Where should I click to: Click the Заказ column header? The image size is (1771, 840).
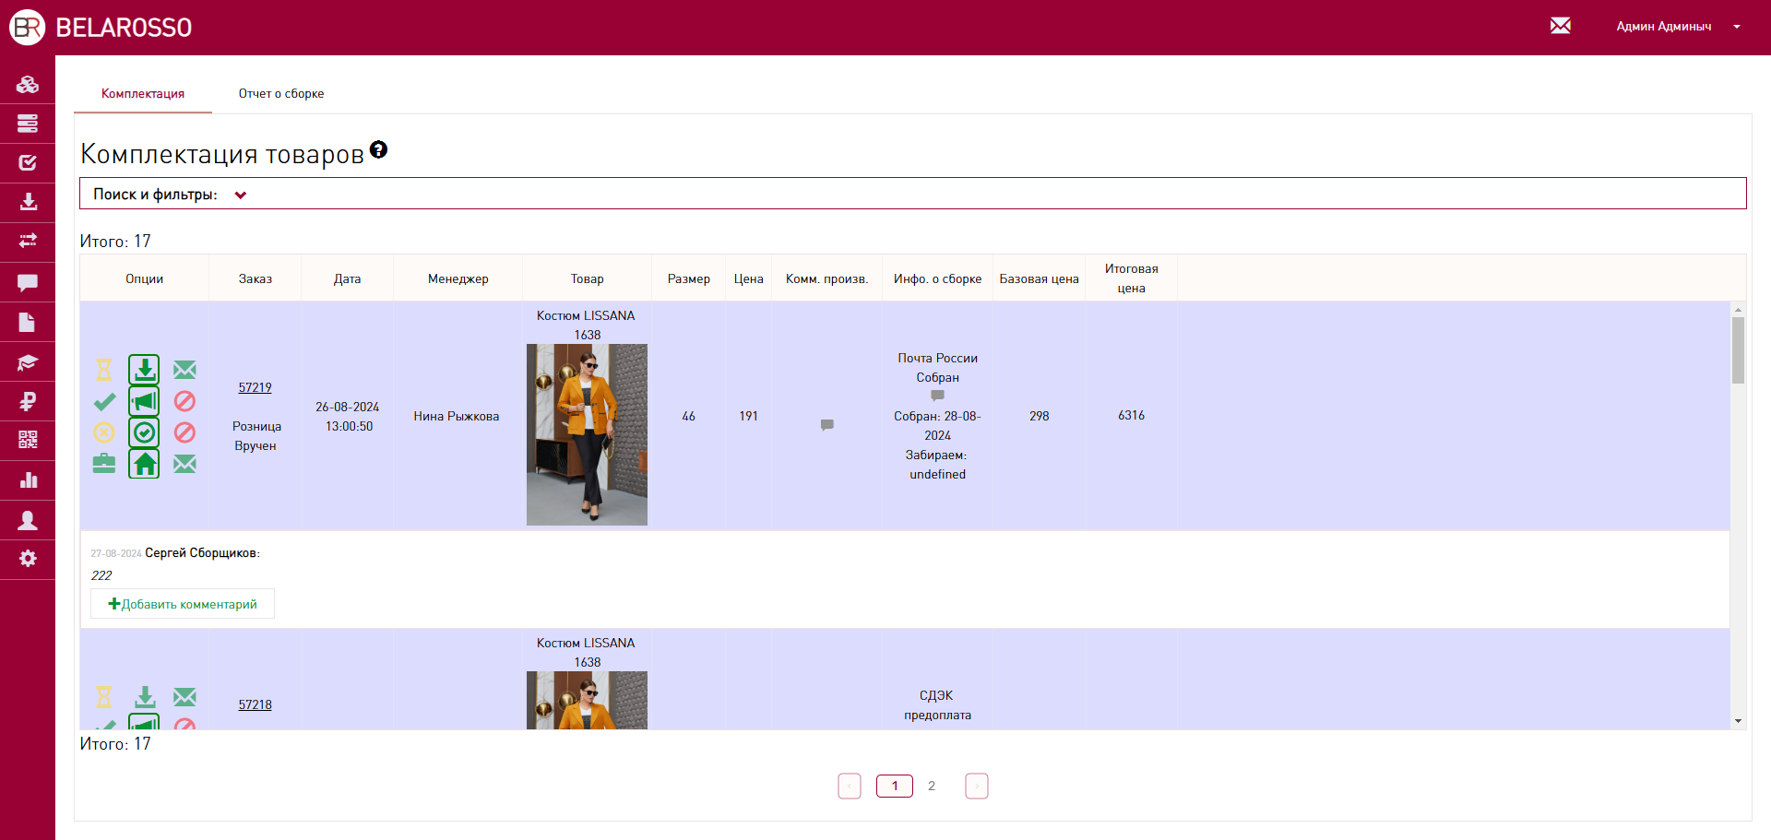[256, 278]
